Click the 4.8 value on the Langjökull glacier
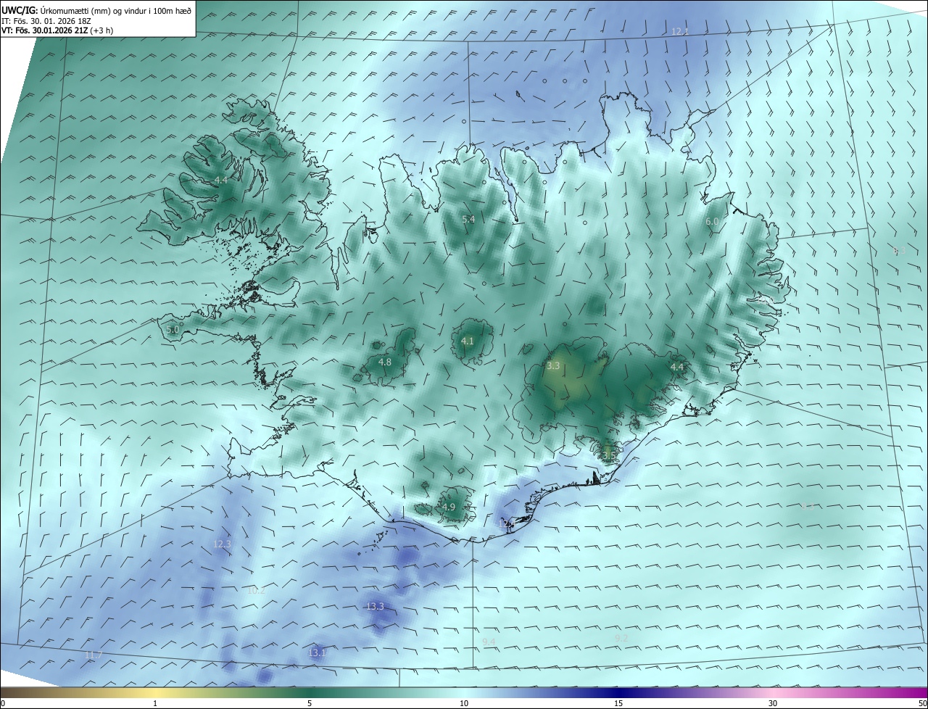Screen dimensions: 928x709 tap(385, 362)
